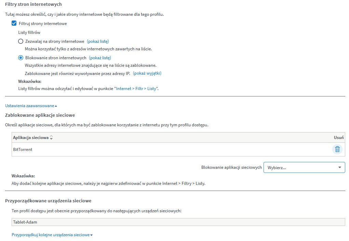This screenshot has height=241, width=349.
Task: Click dropdown arrow beside Wybierz...
Action: 339,167
